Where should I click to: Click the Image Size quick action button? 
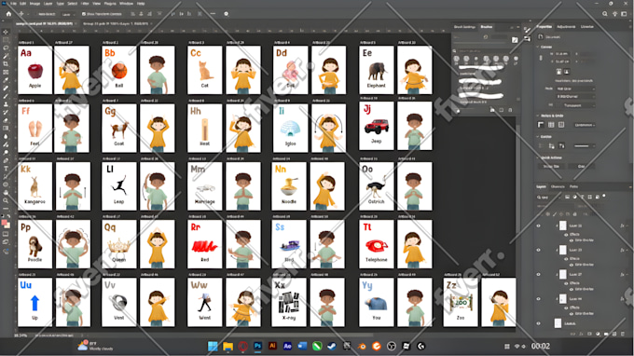point(551,166)
